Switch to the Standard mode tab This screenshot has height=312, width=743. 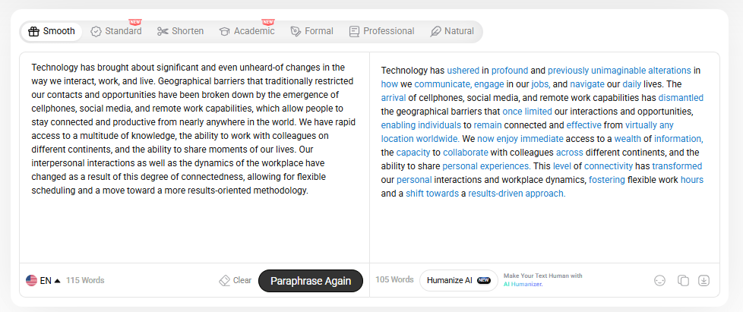click(116, 31)
